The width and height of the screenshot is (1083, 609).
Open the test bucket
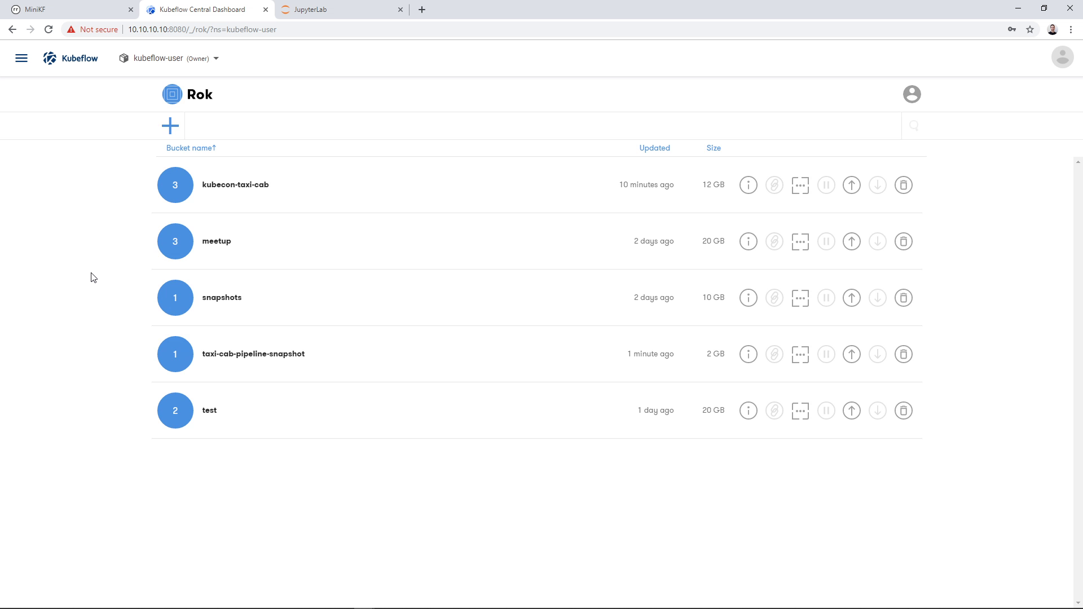(209, 410)
